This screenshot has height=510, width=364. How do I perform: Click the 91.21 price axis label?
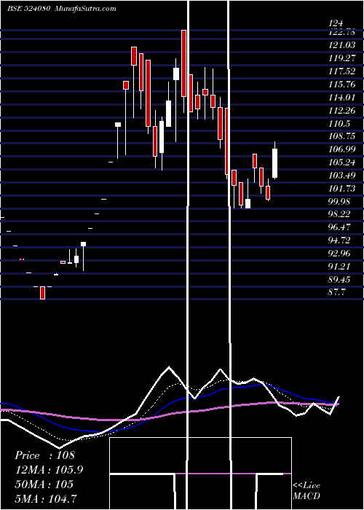pyautogui.click(x=339, y=266)
